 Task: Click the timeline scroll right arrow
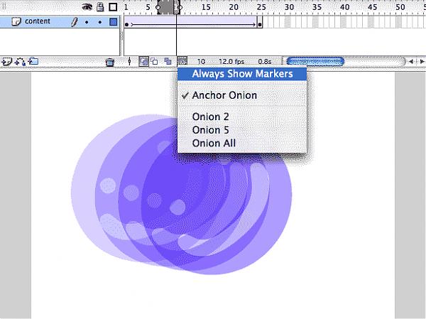(x=422, y=62)
